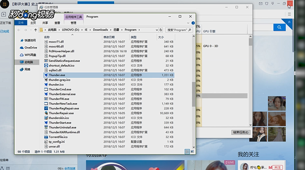Go up one folder level
Image resolution: width=305 pixels, height=170 pixels.
click(36, 30)
